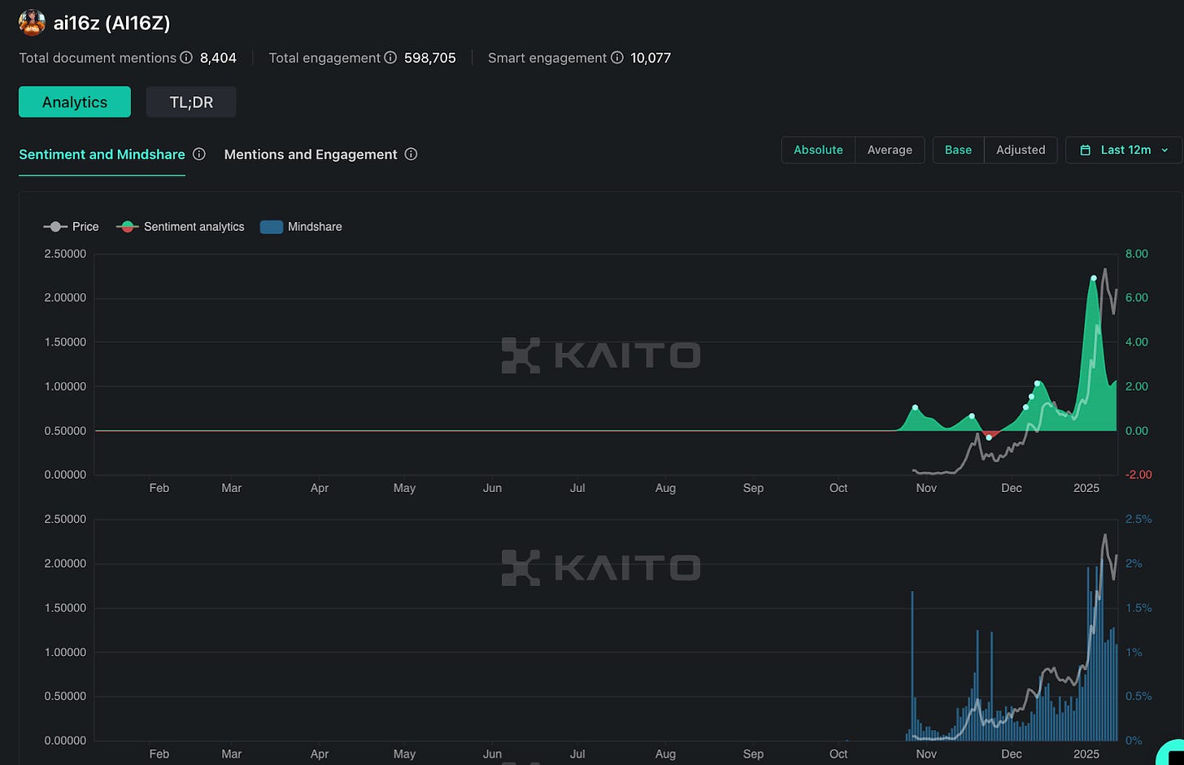Click the peak sentiment marker near 2025

click(1094, 278)
